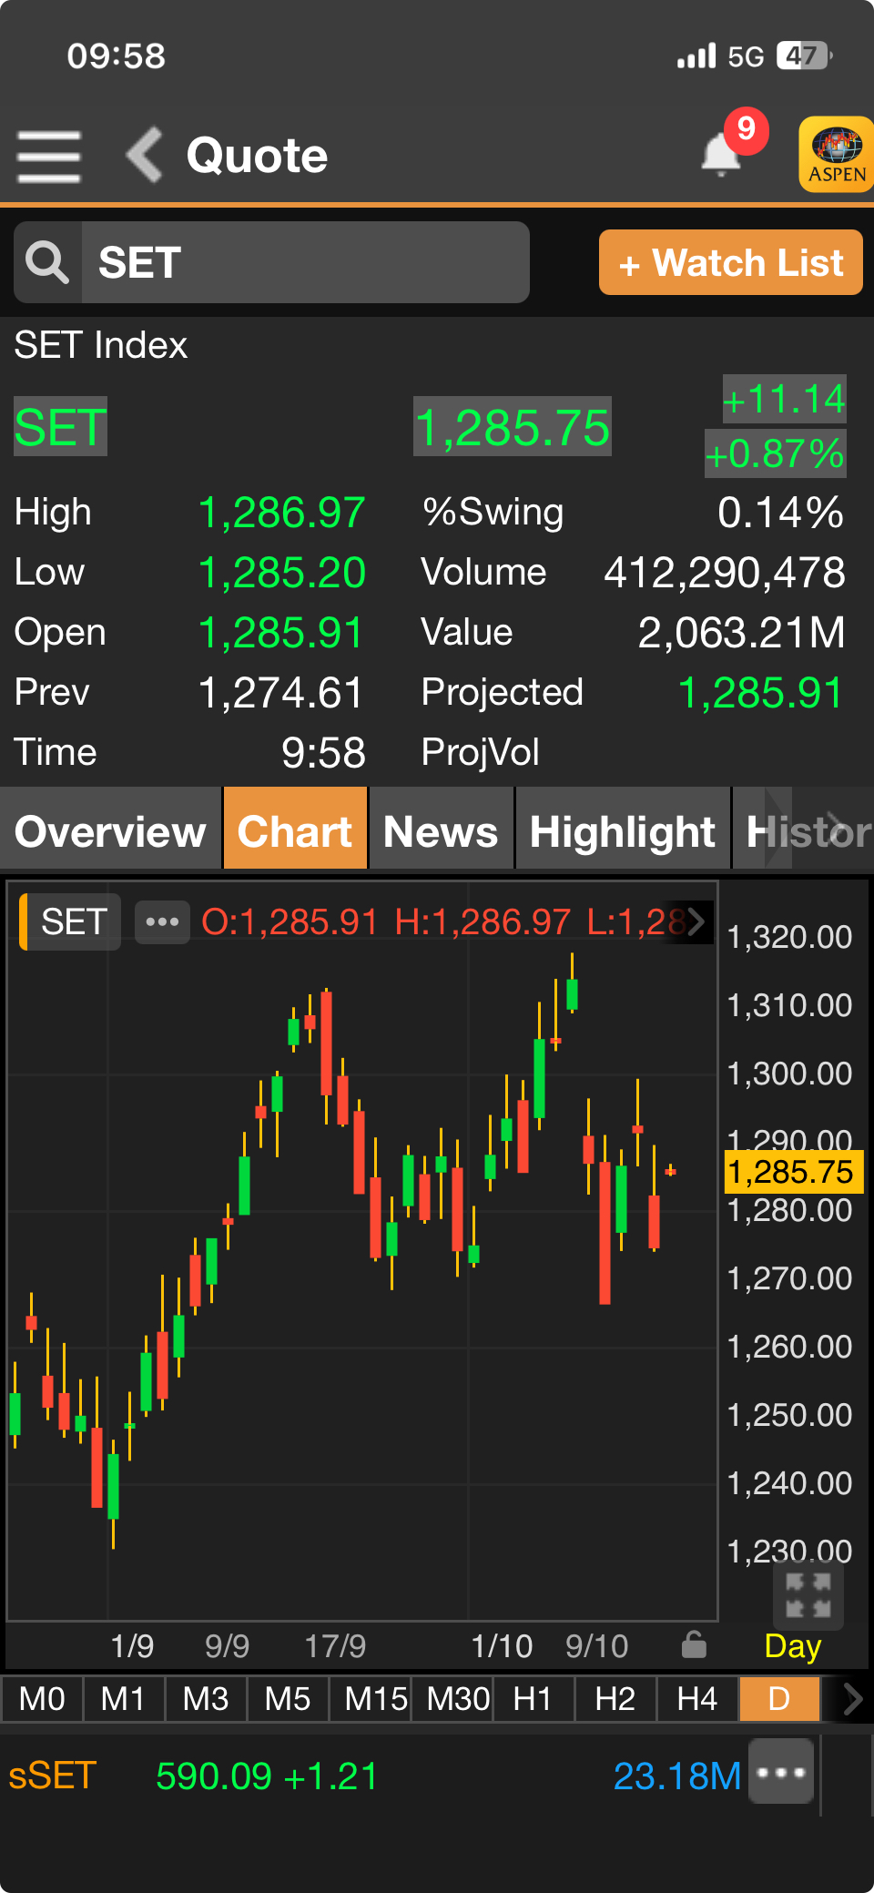Select the M15 timeframe
The width and height of the screenshot is (874, 1893).
click(375, 1699)
